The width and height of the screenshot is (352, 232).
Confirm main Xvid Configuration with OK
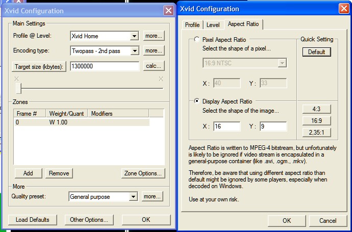[x=146, y=220]
